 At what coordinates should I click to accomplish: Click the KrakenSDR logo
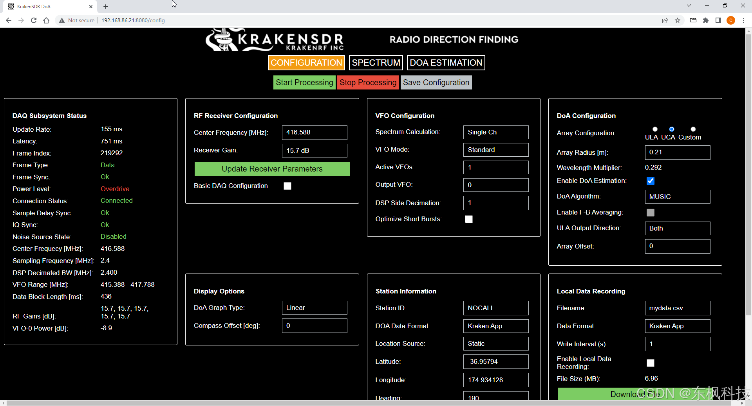(275, 40)
